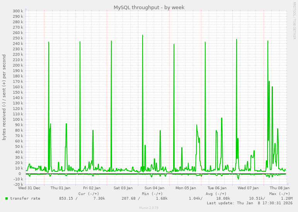Click the '150 k' y-axis value
Screen dimensions: 298x212
(x=18, y=92)
